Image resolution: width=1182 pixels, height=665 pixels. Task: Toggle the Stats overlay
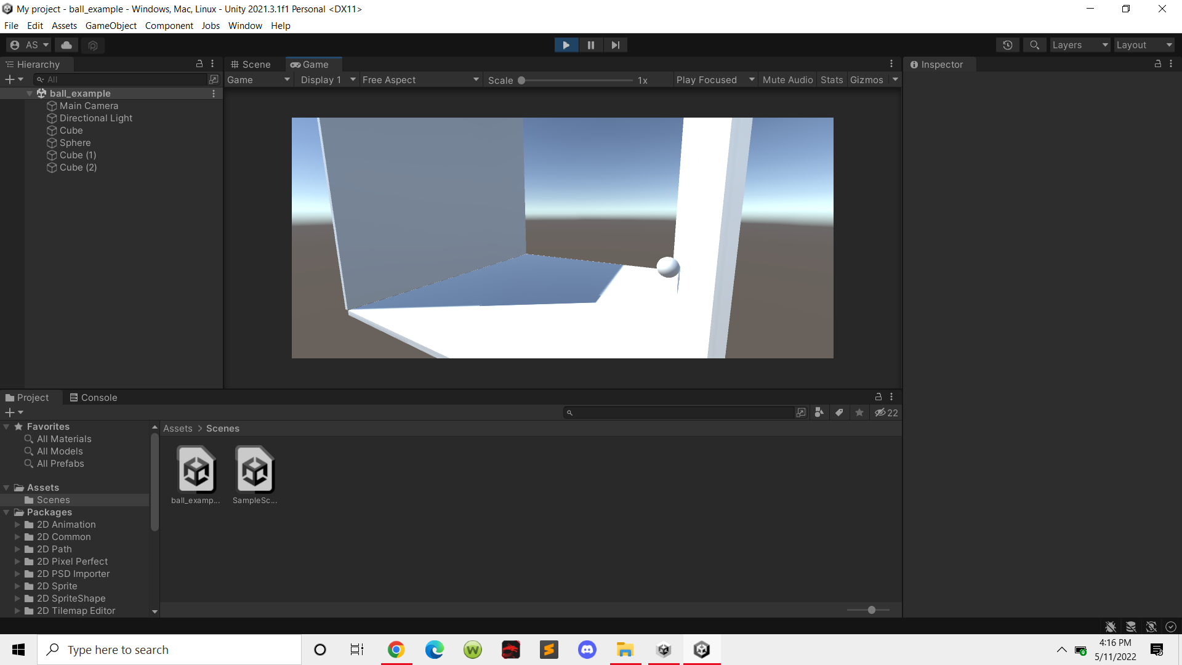point(832,80)
